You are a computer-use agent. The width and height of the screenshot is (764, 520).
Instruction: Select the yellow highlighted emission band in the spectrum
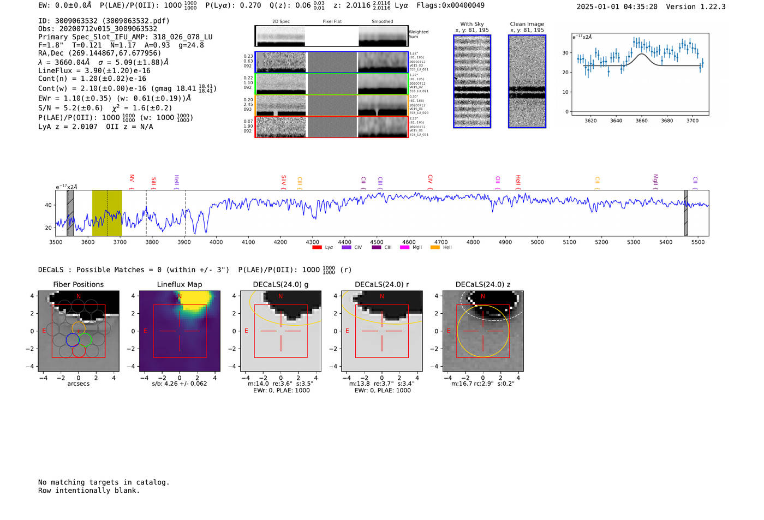point(107,213)
